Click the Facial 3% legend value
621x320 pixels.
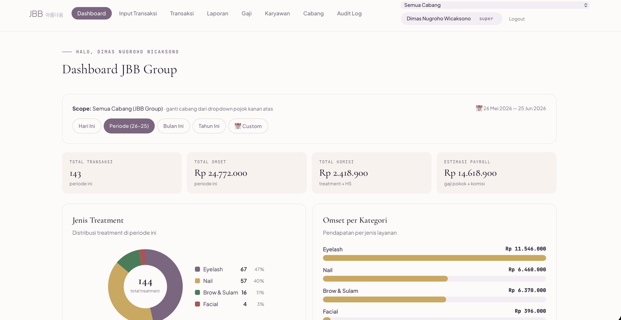point(260,304)
